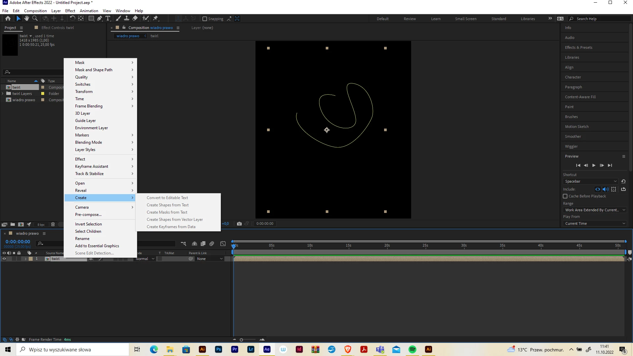Viewport: 633px width, 356px height.
Task: Click the timeline zoom slider
Action: coord(241,340)
